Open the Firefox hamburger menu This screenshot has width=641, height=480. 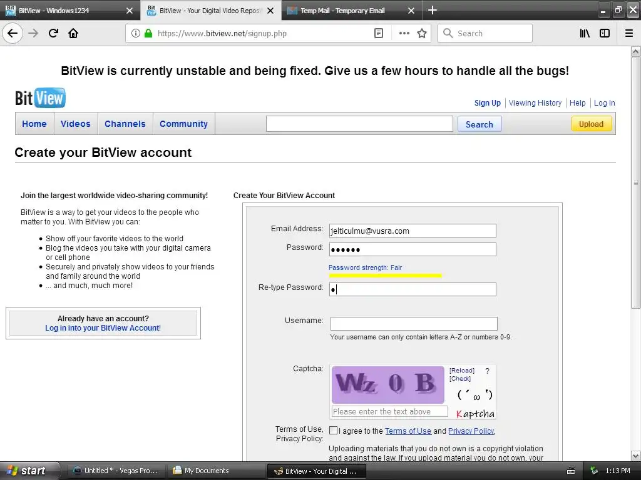pyautogui.click(x=629, y=34)
